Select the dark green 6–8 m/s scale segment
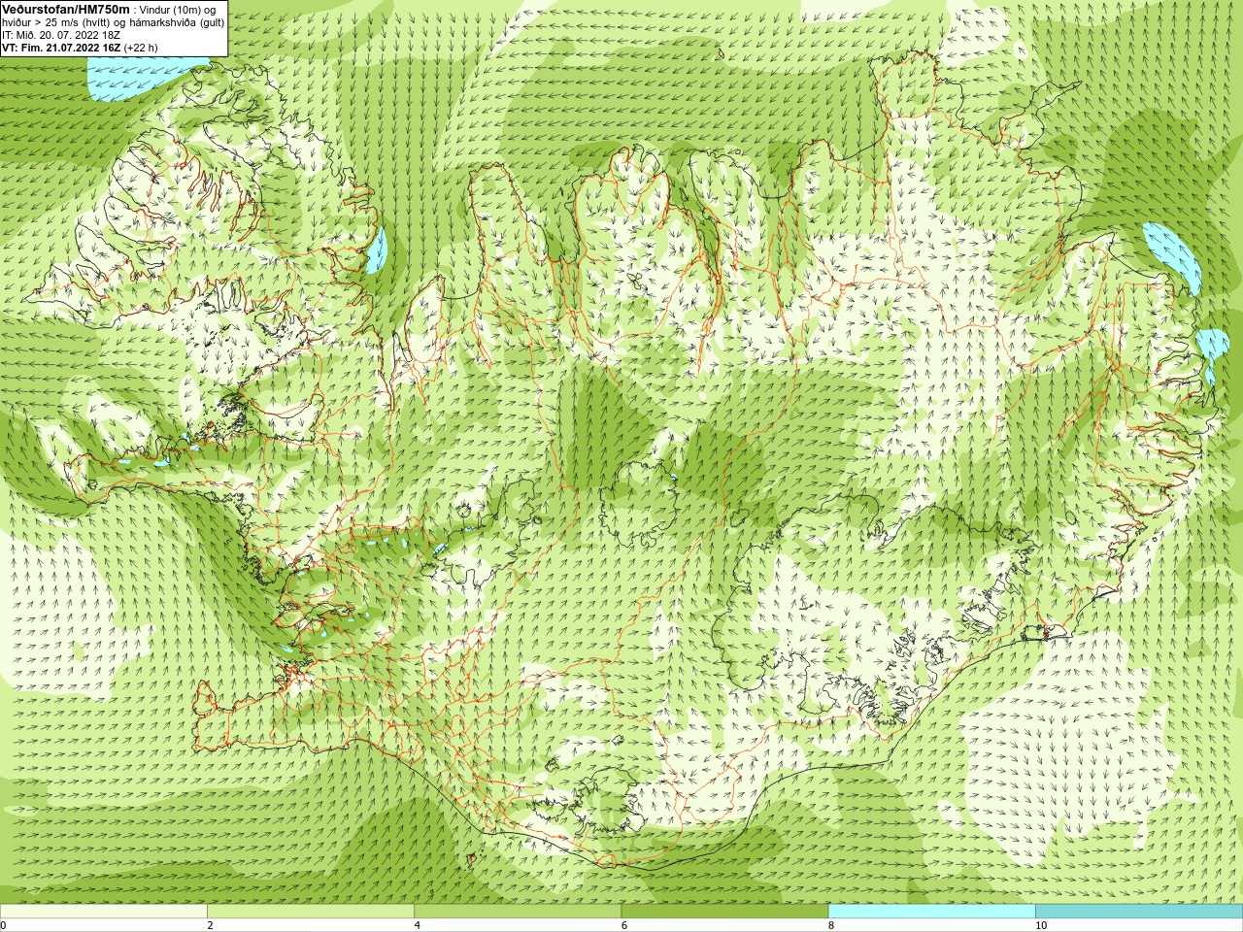The image size is (1243, 932). [724, 912]
